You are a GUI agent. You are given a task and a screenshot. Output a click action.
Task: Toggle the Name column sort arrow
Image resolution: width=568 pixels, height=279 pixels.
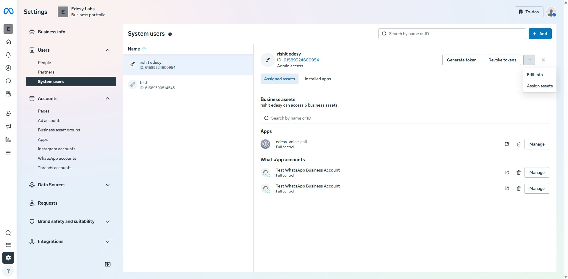144,49
